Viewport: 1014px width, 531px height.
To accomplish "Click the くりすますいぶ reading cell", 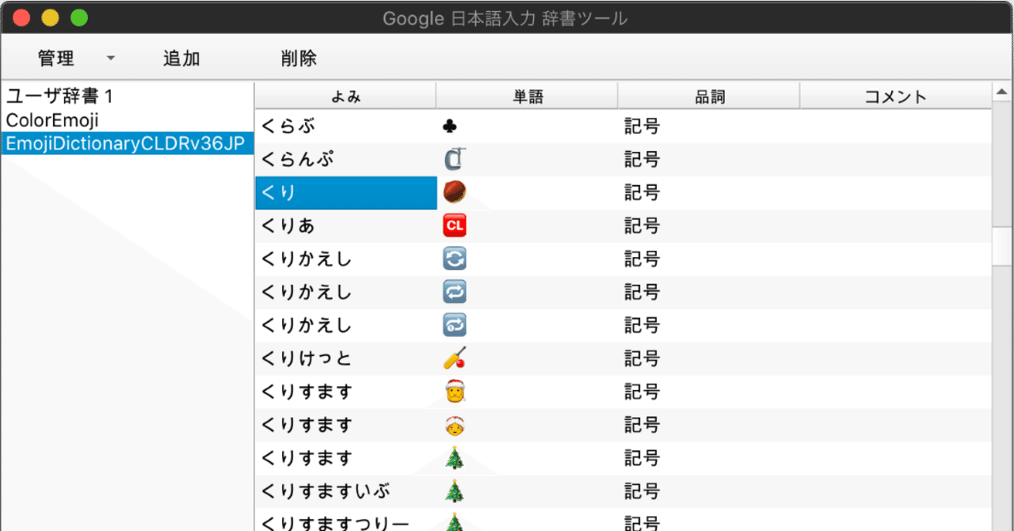I will coord(346,491).
